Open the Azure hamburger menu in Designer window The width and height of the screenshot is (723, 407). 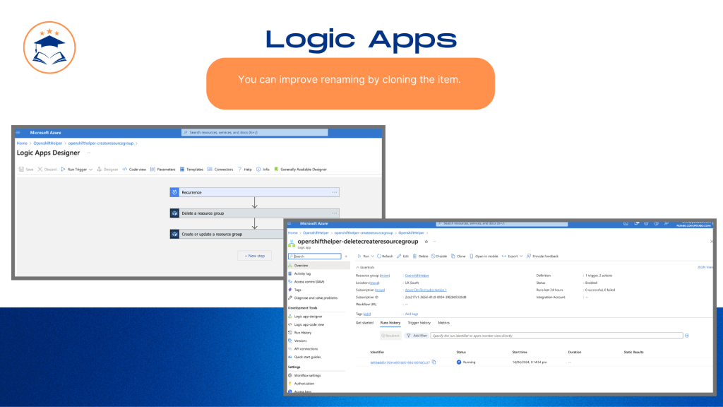18,132
